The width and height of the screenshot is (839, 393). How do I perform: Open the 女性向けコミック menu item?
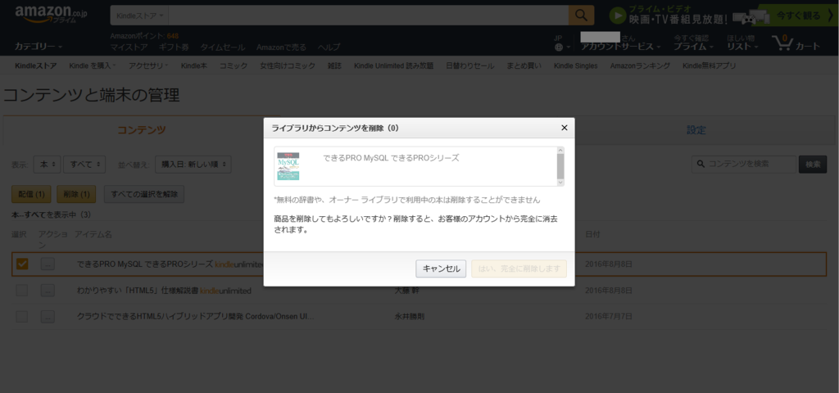click(x=288, y=65)
